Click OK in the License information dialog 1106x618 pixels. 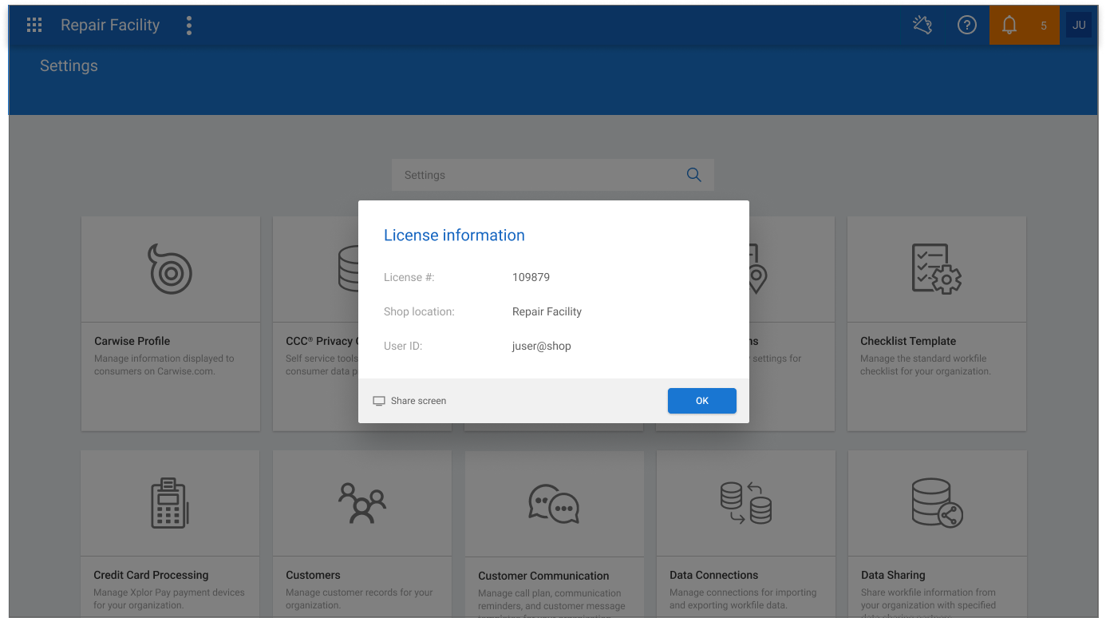tap(702, 401)
